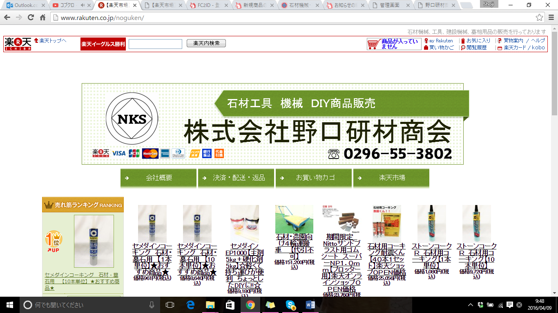The height and width of the screenshot is (313, 558).
Task: Click the NKS circular company logo
Action: click(132, 119)
